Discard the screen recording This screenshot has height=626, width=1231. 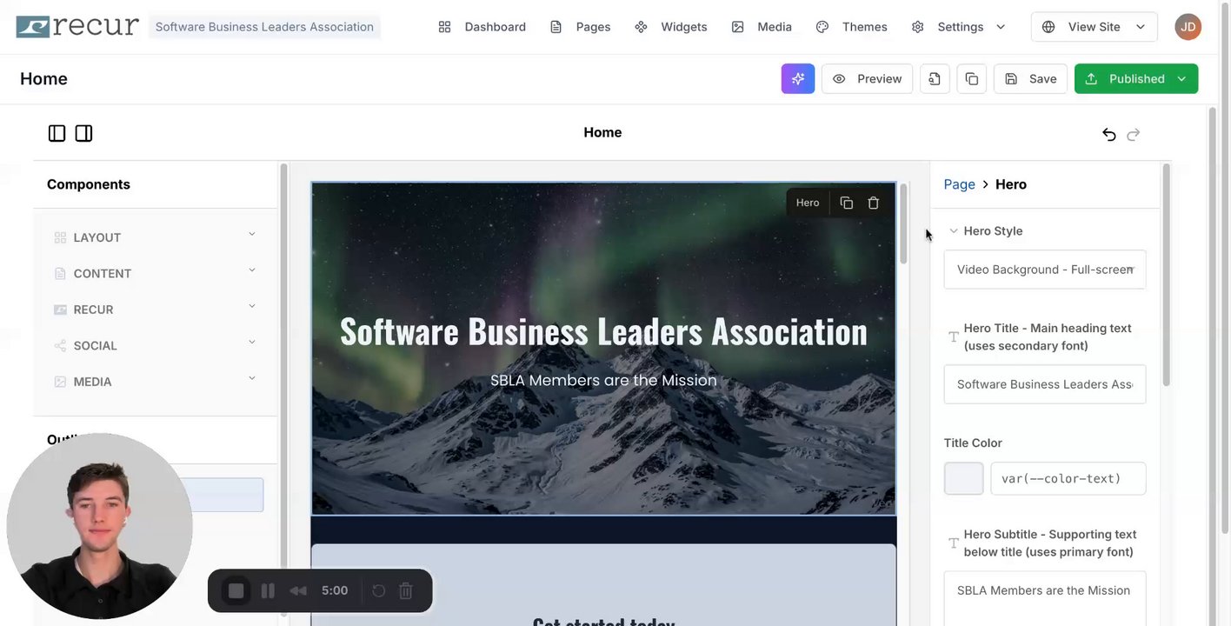coord(406,591)
